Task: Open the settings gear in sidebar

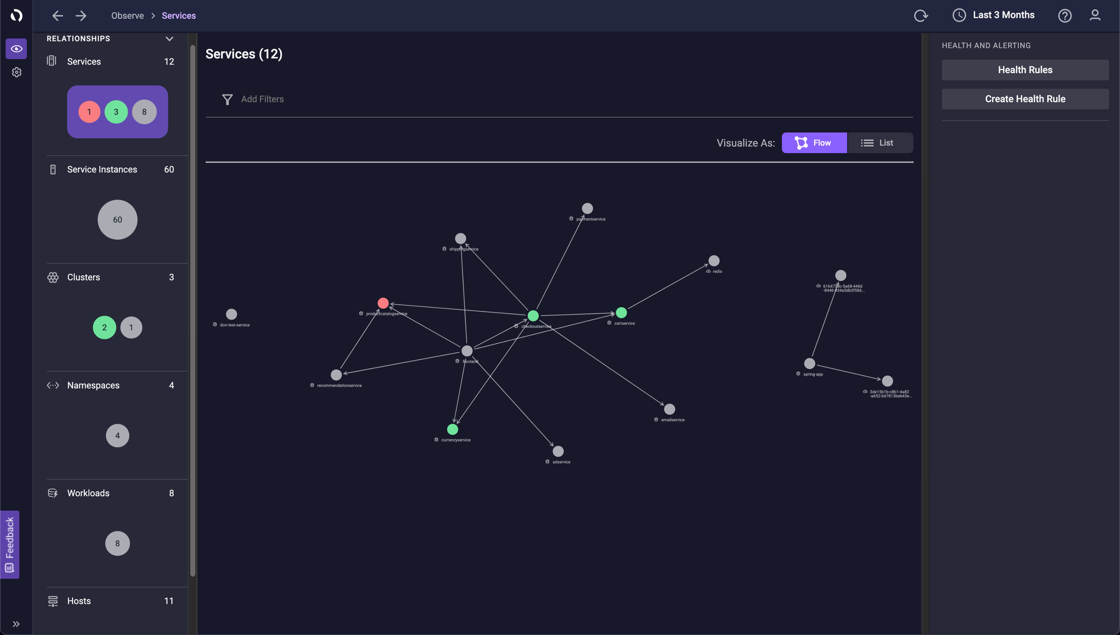Action: 17,72
